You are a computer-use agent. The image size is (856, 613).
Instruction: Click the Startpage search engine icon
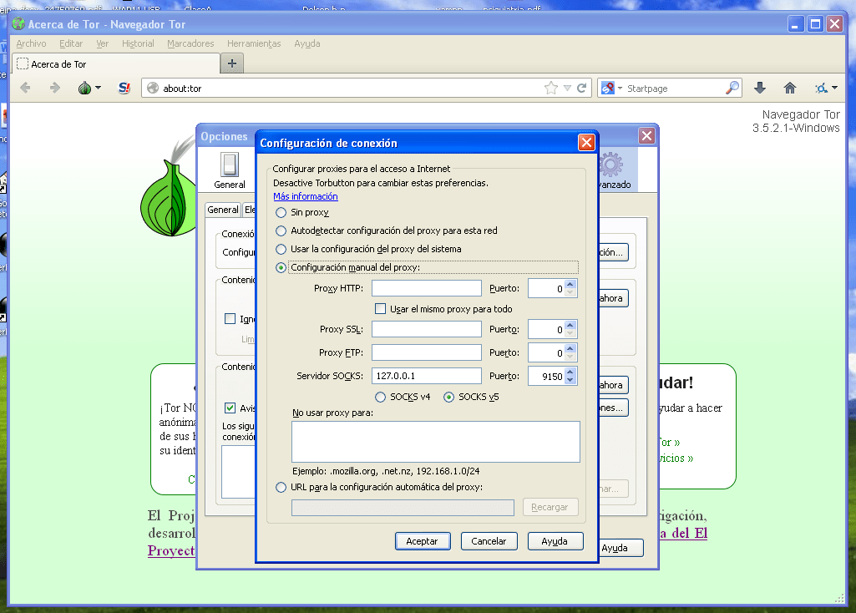[608, 88]
